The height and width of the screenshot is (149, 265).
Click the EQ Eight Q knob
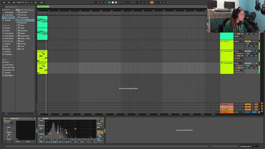coord(41,139)
